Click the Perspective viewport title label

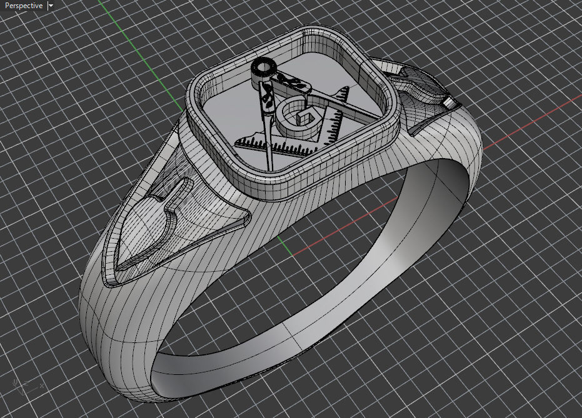coord(23,6)
